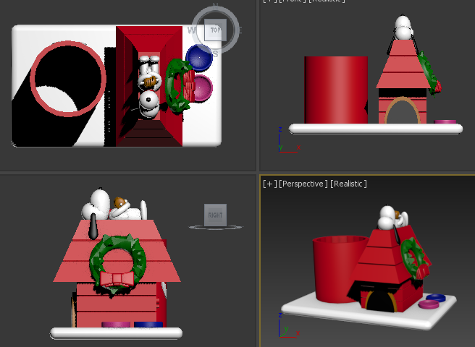Open the [Perspective] viewport label menu

(303, 184)
